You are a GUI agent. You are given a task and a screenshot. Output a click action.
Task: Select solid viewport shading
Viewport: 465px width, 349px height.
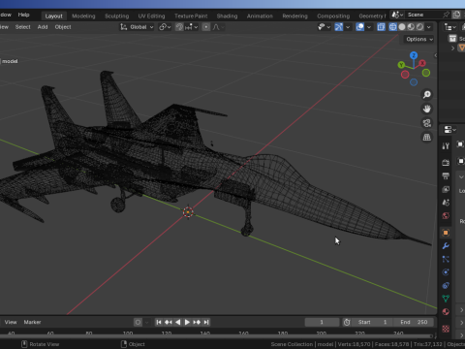pos(402,27)
